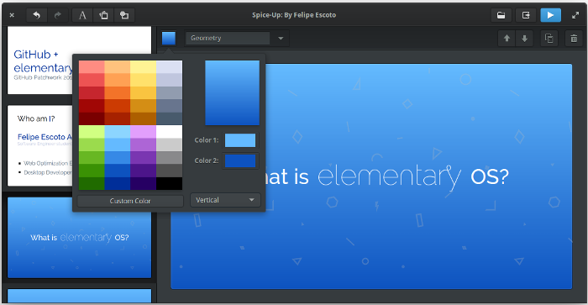
Task: Duplicate the slide using the copy icon
Action: pyautogui.click(x=549, y=39)
